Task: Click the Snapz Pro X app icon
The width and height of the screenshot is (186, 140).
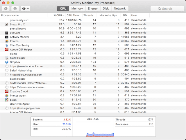Action: pyautogui.click(x=7, y=24)
